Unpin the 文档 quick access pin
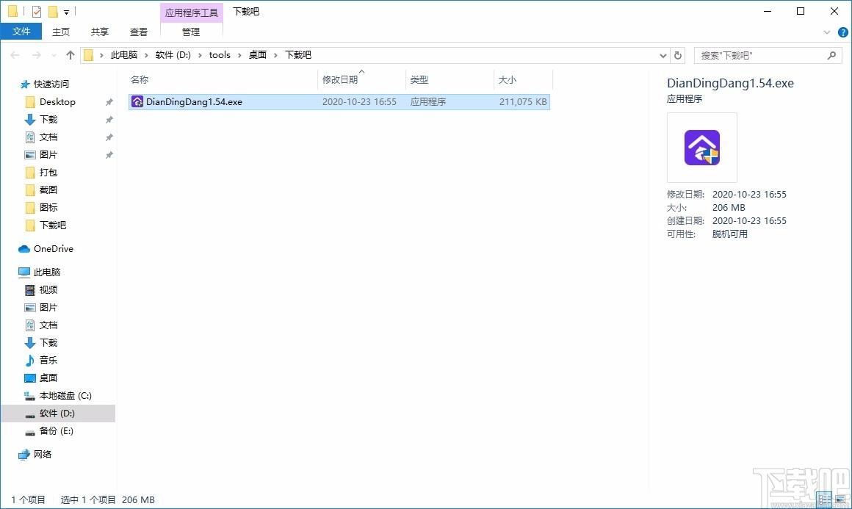This screenshot has width=852, height=509. (x=109, y=137)
